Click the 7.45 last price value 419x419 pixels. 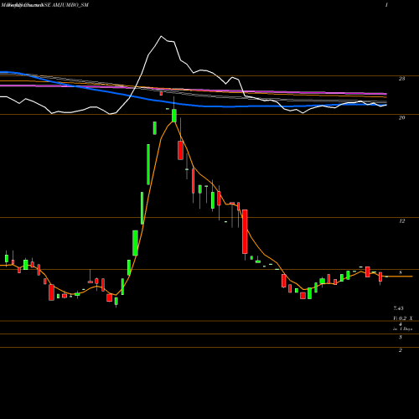click(x=398, y=308)
